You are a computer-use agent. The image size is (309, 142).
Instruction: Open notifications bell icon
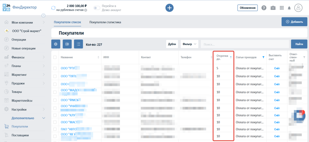[289, 8]
